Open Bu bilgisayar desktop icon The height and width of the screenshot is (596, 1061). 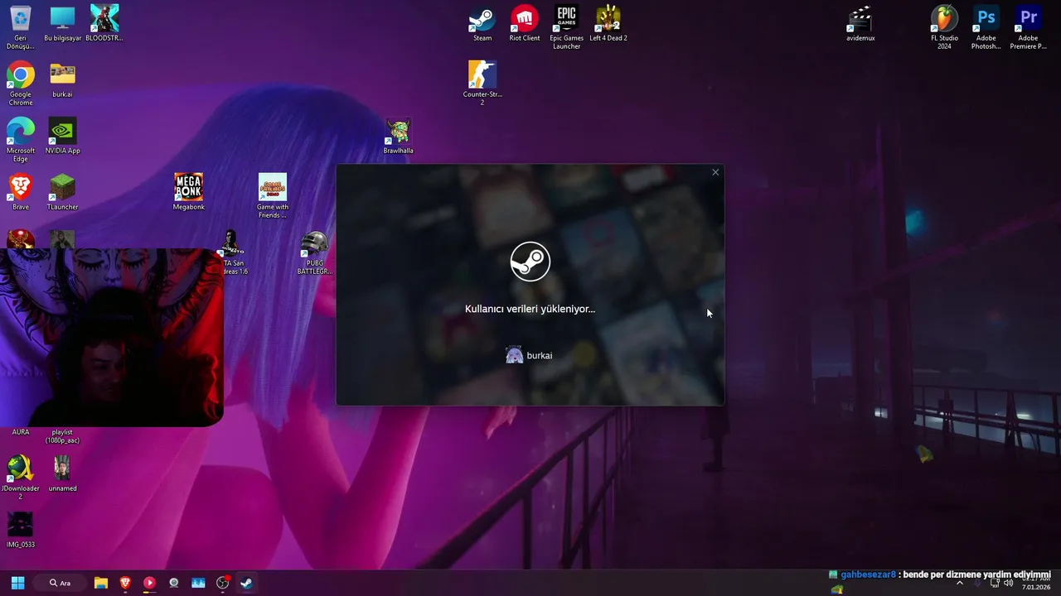coord(62,23)
